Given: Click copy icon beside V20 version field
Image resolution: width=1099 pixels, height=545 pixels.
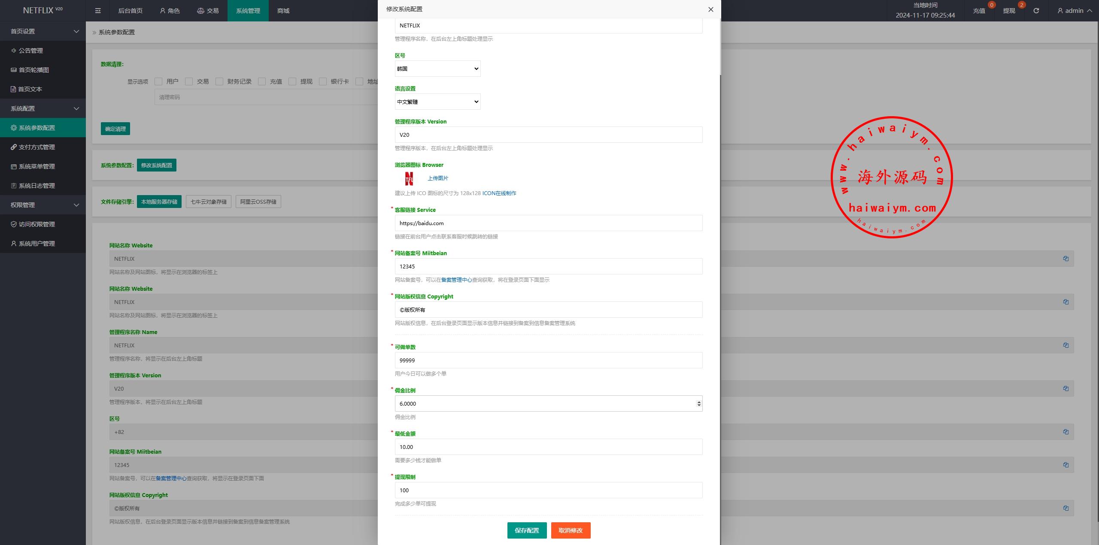Looking at the screenshot, I should pyautogui.click(x=1066, y=388).
